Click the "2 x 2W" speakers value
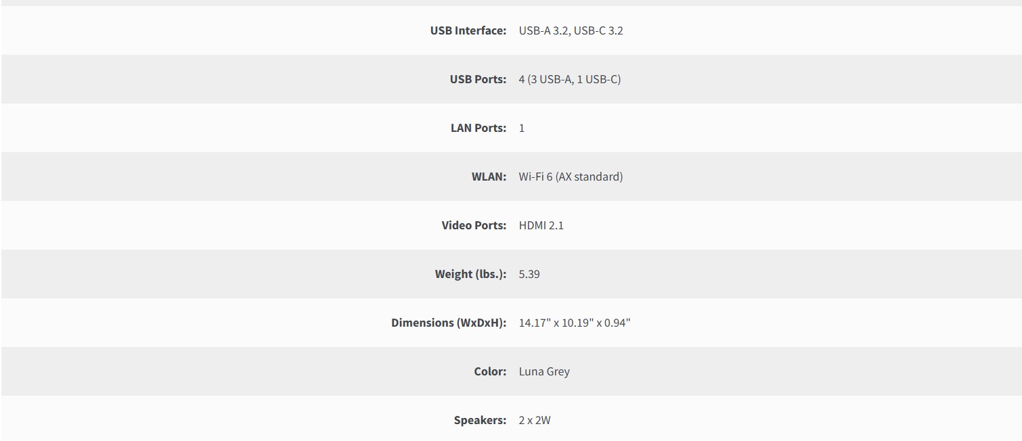 pos(535,420)
